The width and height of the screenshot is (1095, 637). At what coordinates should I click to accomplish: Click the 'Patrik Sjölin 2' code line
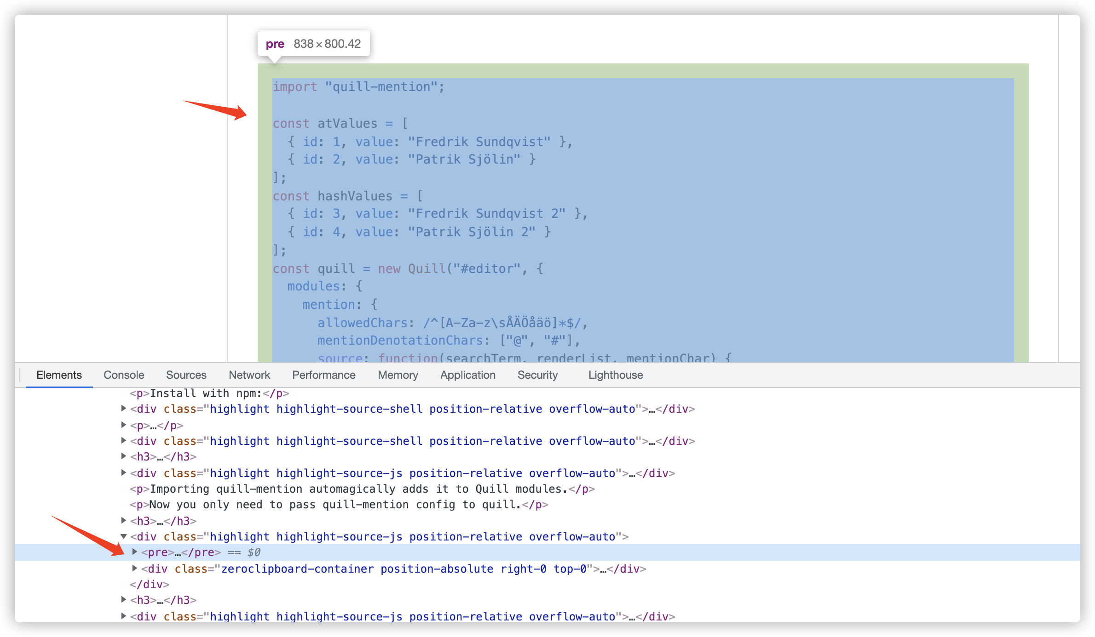419,232
